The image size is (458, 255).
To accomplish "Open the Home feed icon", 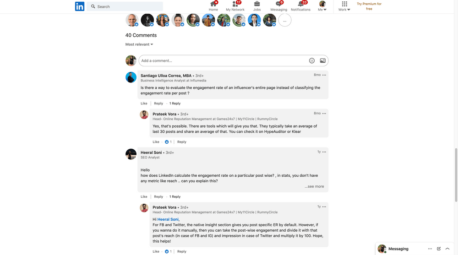I will pyautogui.click(x=213, y=4).
